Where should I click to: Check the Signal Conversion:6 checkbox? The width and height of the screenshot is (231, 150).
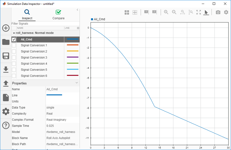pos(14,76)
